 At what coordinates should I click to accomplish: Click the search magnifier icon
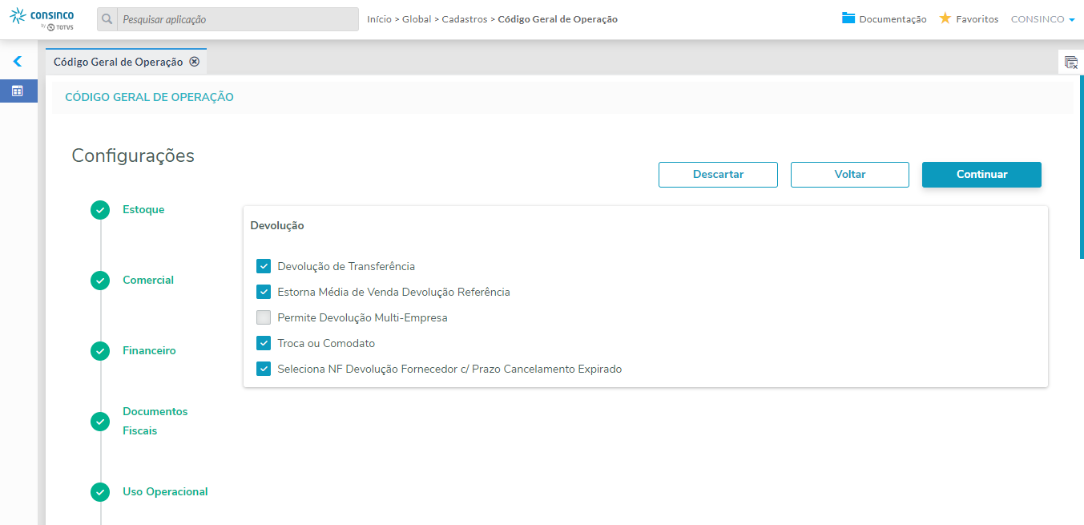[x=107, y=19]
